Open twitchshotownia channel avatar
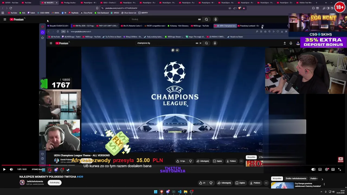 point(22,182)
